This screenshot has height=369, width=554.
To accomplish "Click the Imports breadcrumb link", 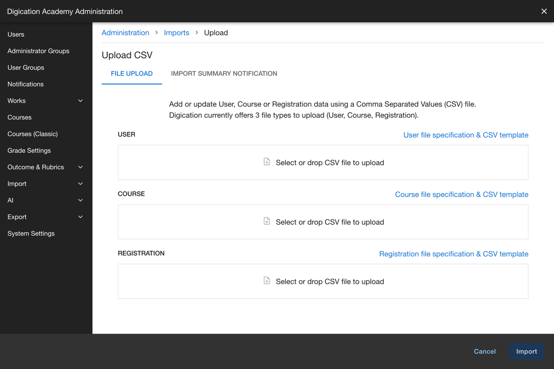I will [177, 33].
